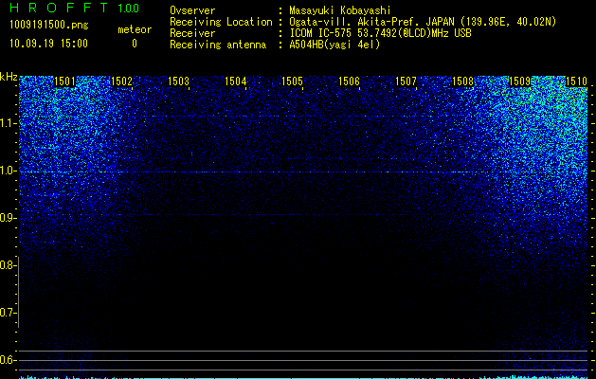Image resolution: width=596 pixels, height=379 pixels.
Task: Click the 1.0 kHz axis label
Action: point(7,171)
